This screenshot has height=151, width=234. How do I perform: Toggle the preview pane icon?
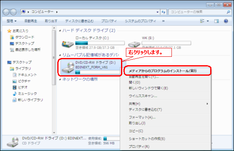(x=216, y=21)
